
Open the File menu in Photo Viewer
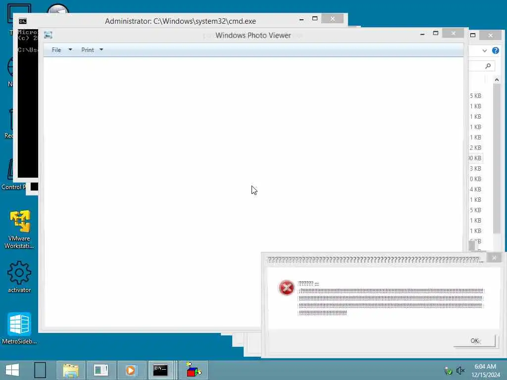pos(56,50)
